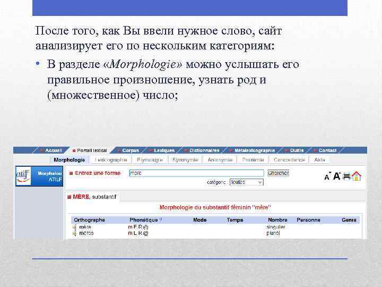Click the Personne column header

pyautogui.click(x=308, y=220)
